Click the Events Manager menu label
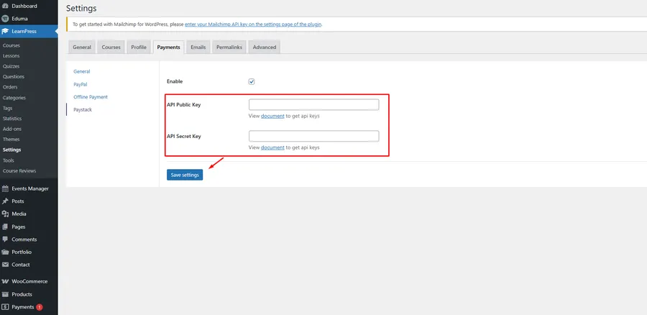Screen dimensions: 647x315 (30, 188)
